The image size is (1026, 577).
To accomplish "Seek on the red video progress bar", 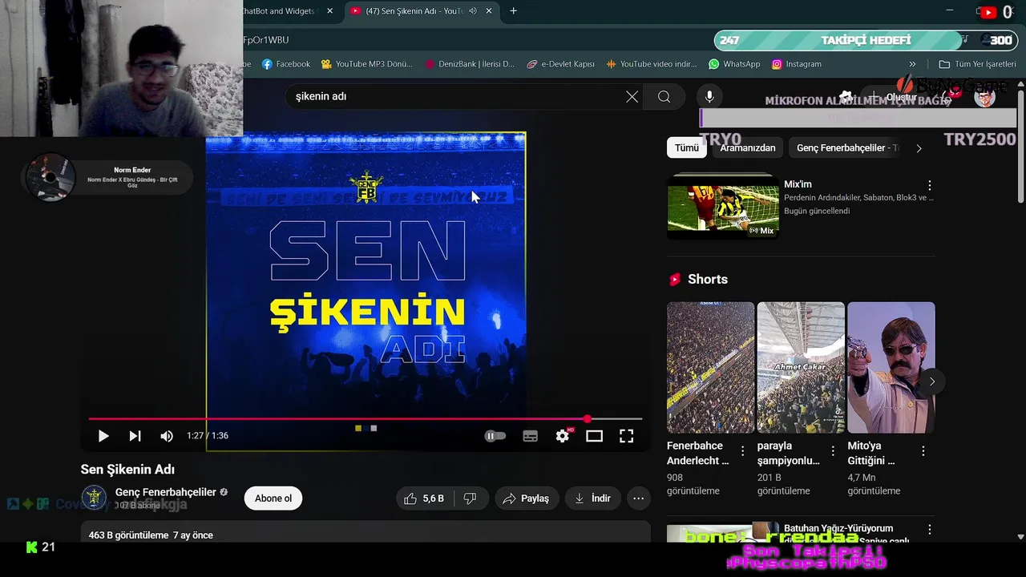I will point(366,418).
